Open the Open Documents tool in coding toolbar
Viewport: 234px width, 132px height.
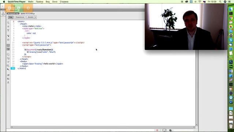(8, 23)
